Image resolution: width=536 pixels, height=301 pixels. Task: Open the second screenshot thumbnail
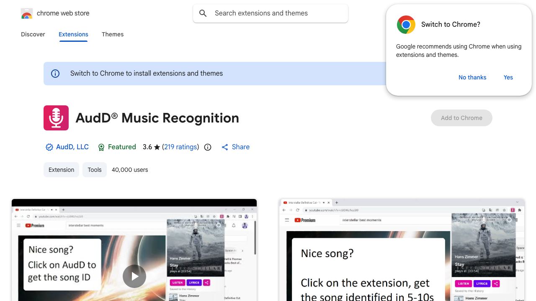[x=402, y=250]
